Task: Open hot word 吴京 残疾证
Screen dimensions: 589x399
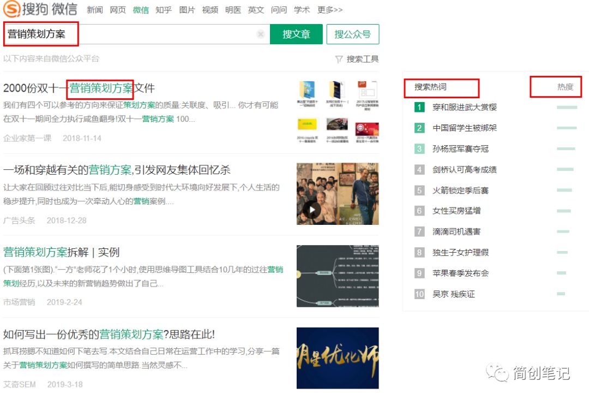Action: click(454, 294)
